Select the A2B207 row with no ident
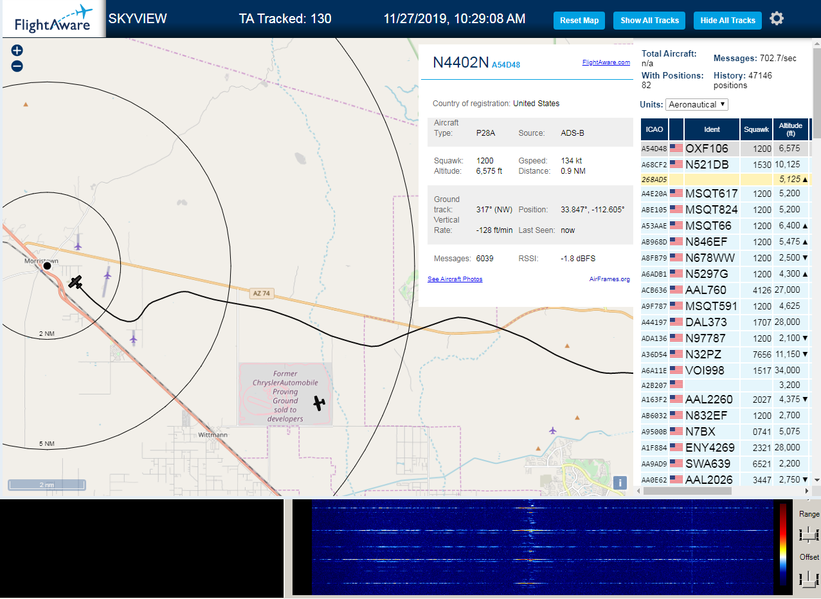The width and height of the screenshot is (821, 599). [725, 385]
